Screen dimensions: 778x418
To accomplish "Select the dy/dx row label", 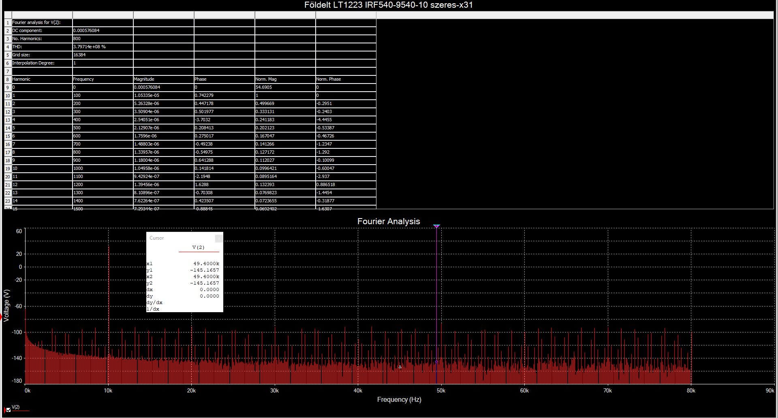I will coord(154,302).
